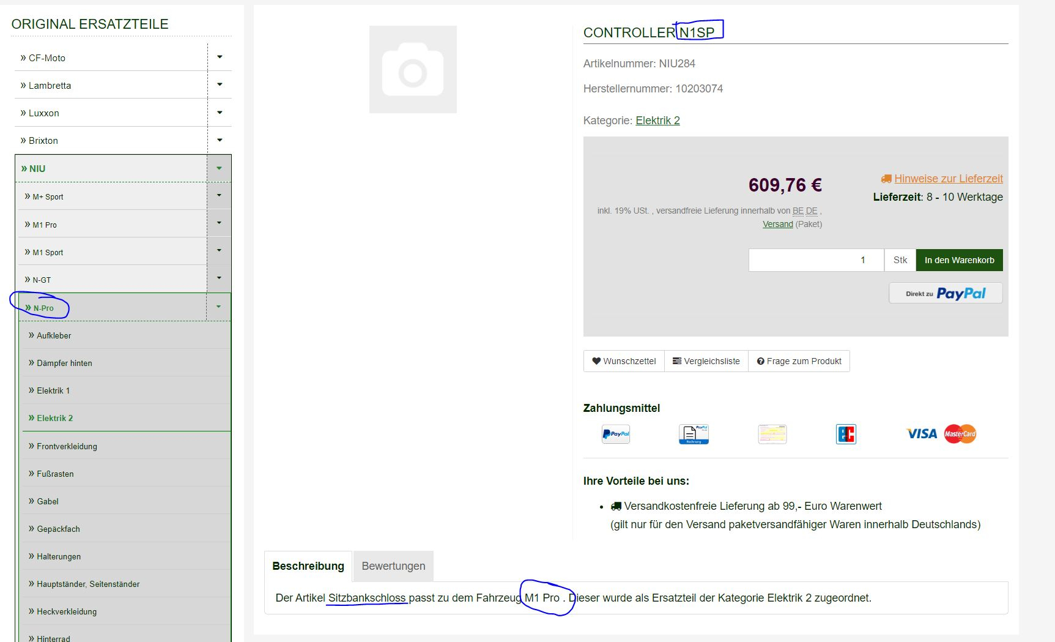Screen dimensions: 1055x642
Task: Click the quantity input field
Action: click(x=816, y=260)
